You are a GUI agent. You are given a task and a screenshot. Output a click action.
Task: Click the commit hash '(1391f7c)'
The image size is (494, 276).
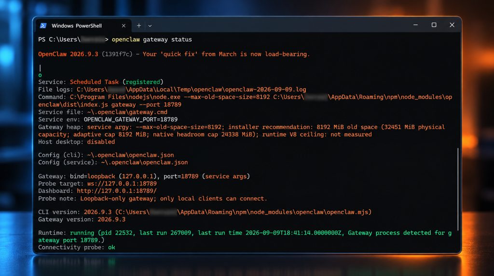click(x=117, y=54)
